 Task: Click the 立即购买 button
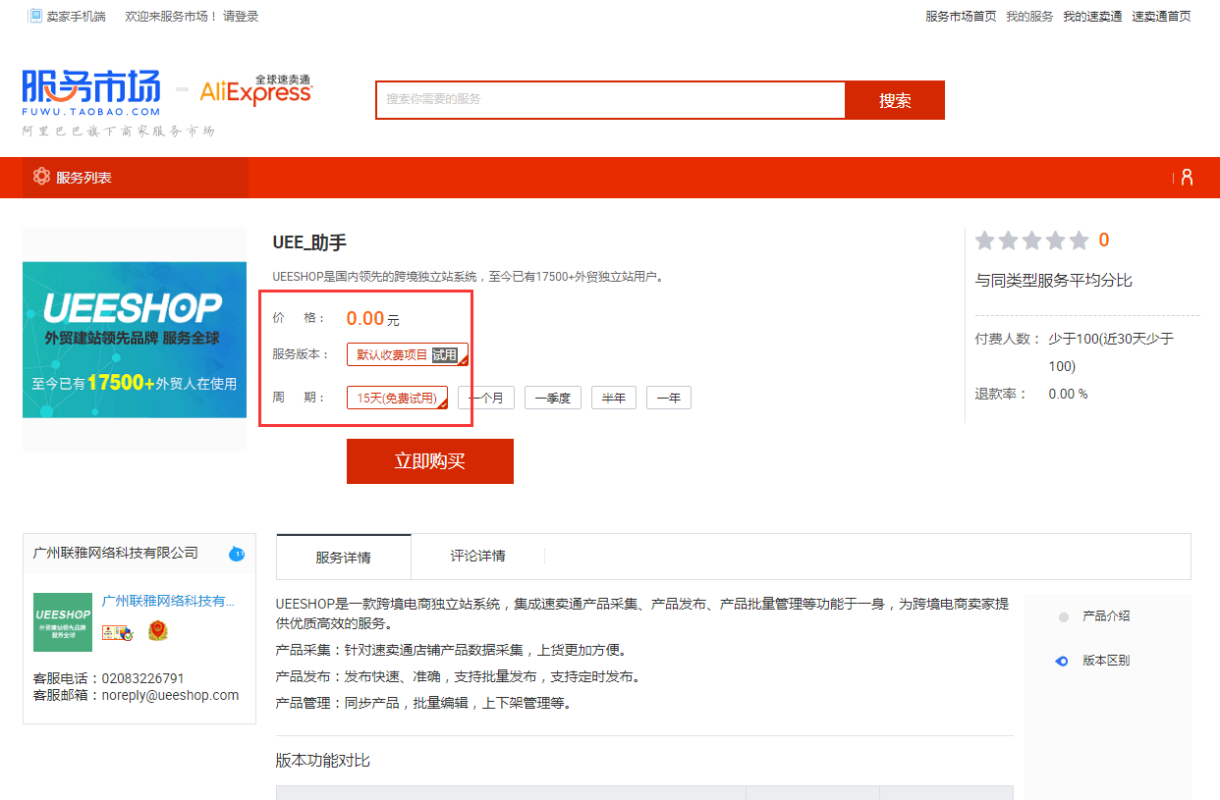430,461
